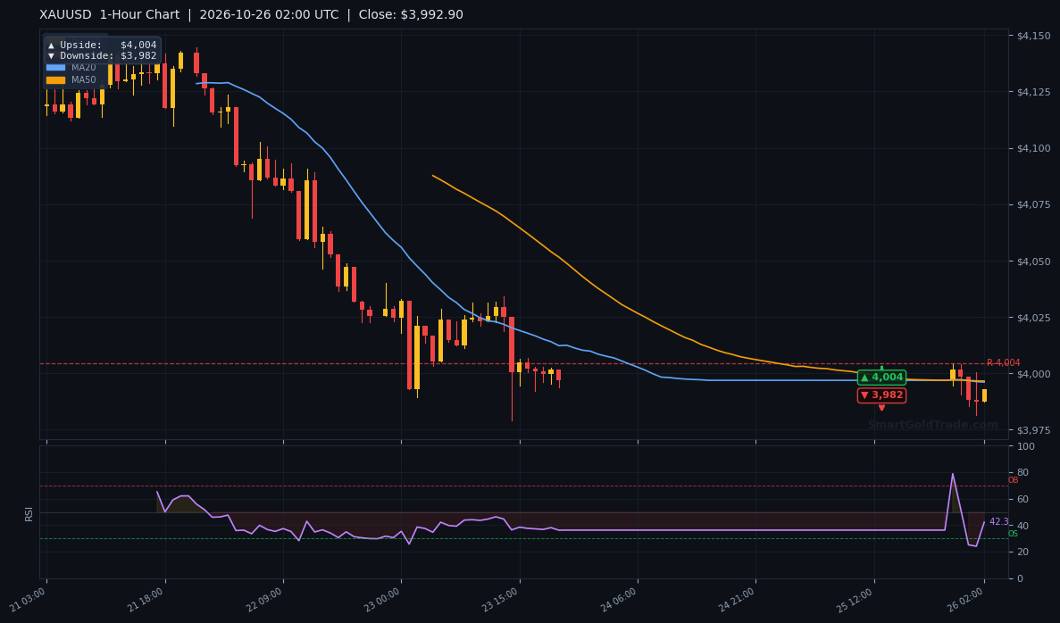Click the MA50 legend label text
The width and height of the screenshot is (1060, 623).
(84, 79)
